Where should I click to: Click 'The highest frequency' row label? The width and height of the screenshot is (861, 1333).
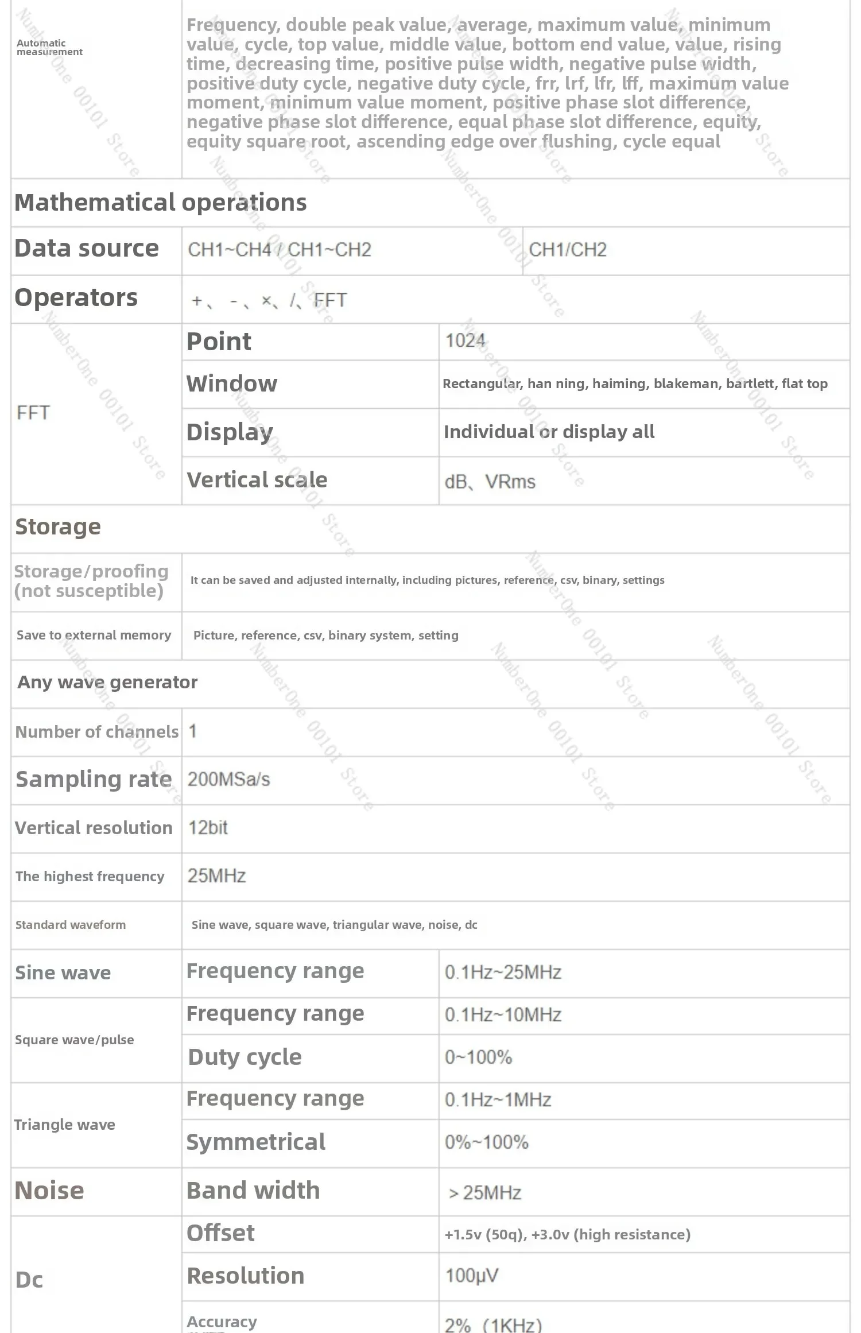(x=90, y=876)
